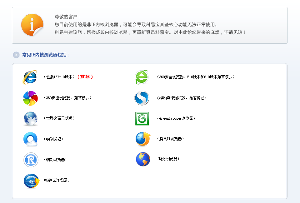Open the Speed Cloud browser icon
Screen dimensions: 300x203
coord(31,181)
